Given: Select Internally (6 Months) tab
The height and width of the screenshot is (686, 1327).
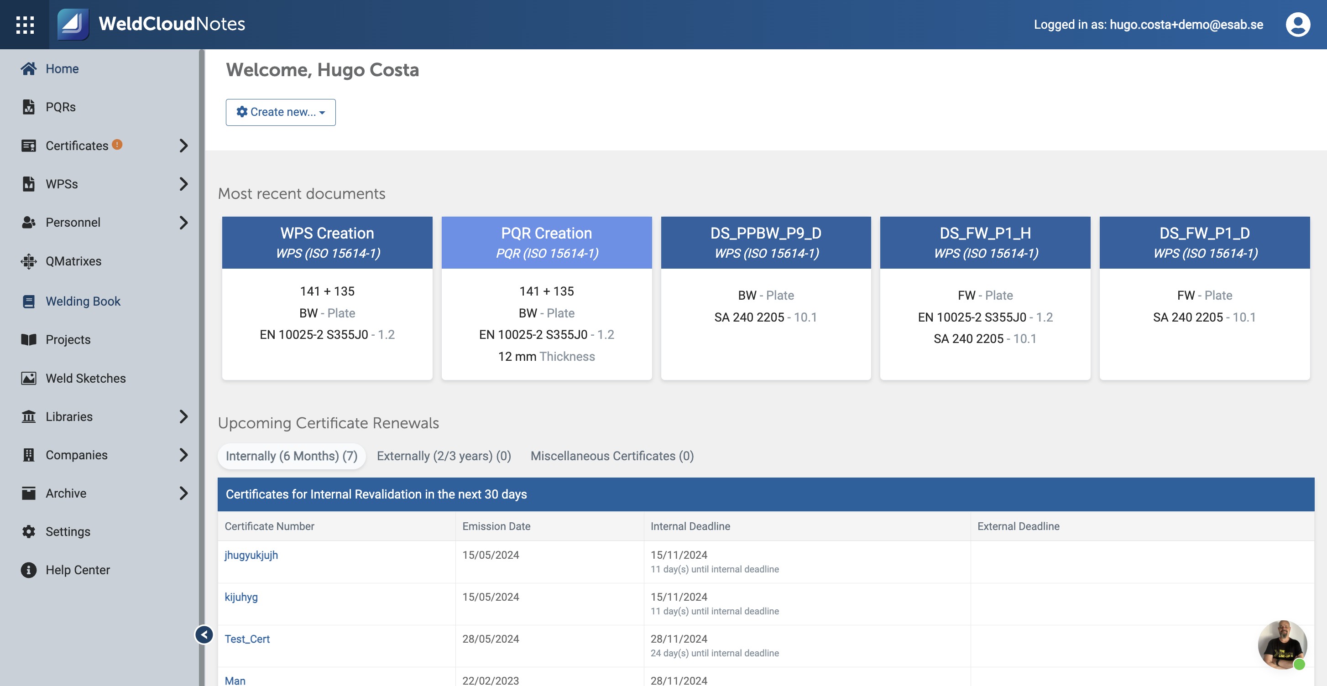Looking at the screenshot, I should (292, 456).
